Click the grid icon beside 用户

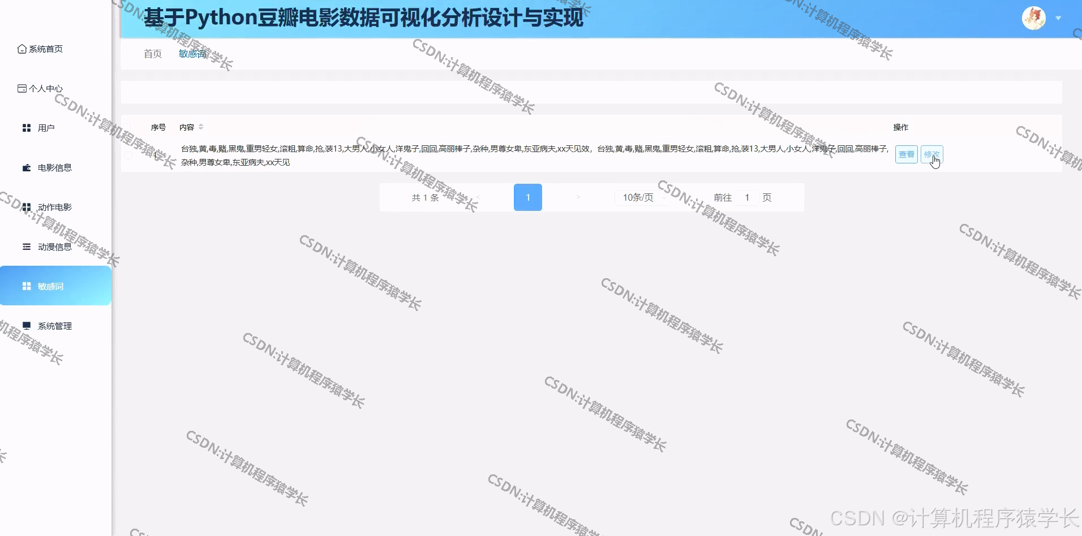coord(26,128)
